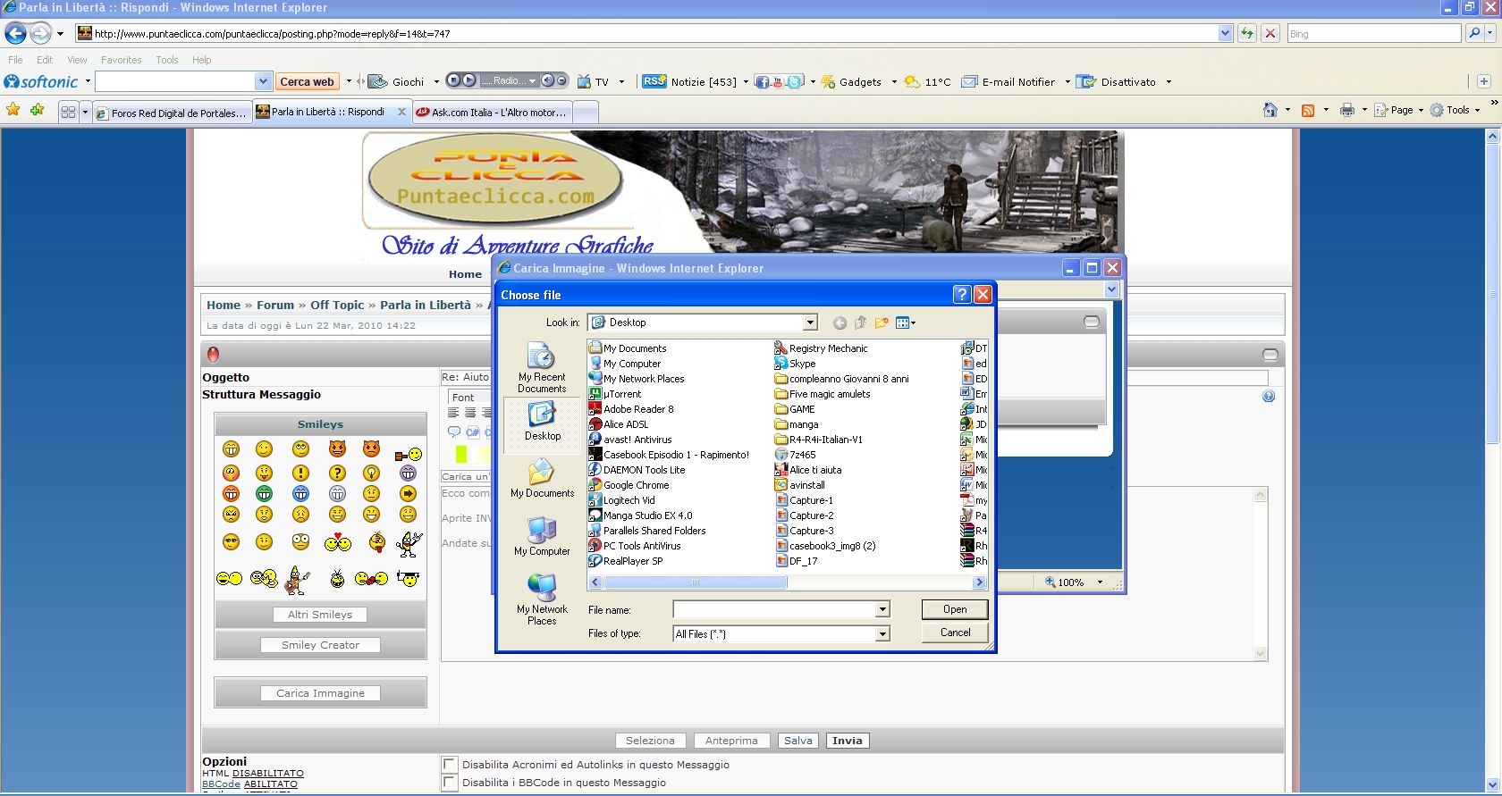Go to the Internet Explorer Home page
The image size is (1502, 796).
coord(1270,110)
